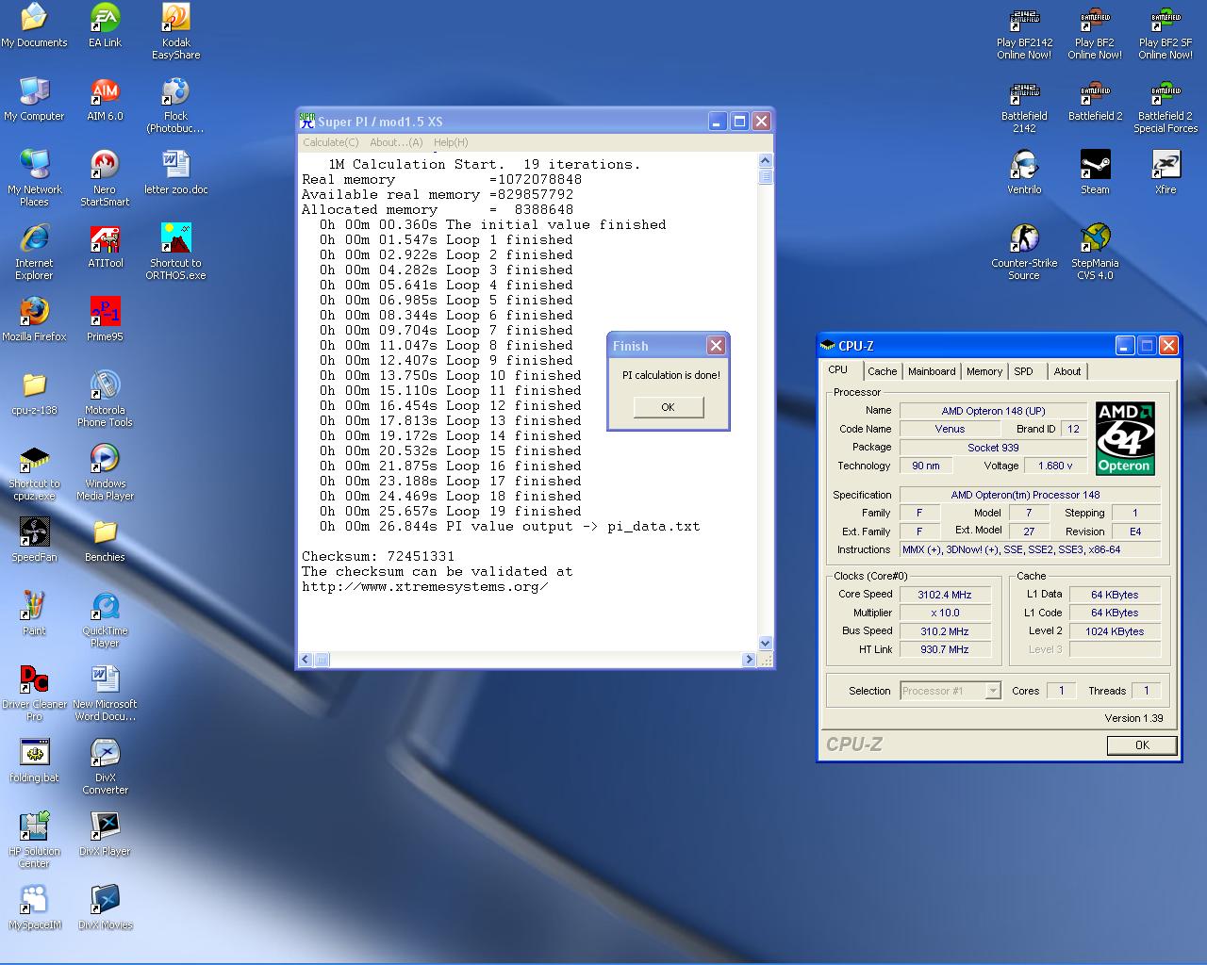Run the folding.bat file
This screenshot has width=1207, height=965.
tap(34, 761)
